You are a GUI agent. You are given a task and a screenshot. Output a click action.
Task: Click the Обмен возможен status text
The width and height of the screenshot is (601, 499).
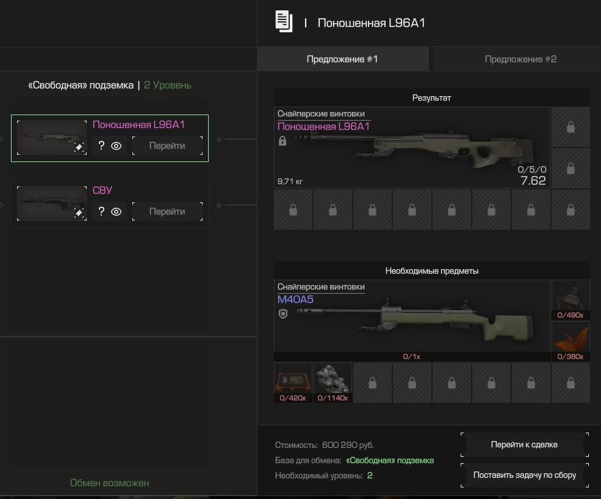110,483
